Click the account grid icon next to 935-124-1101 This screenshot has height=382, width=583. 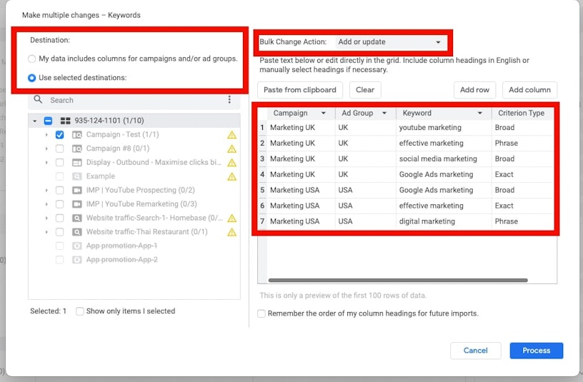coord(66,121)
